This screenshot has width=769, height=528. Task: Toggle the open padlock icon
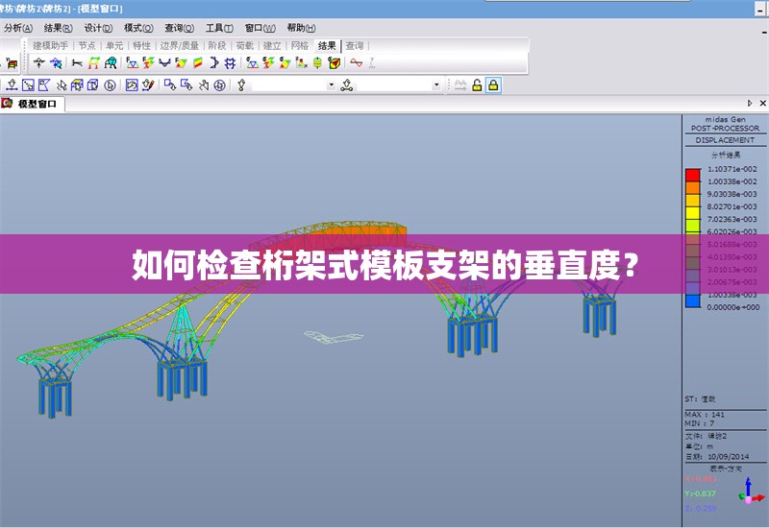[477, 85]
